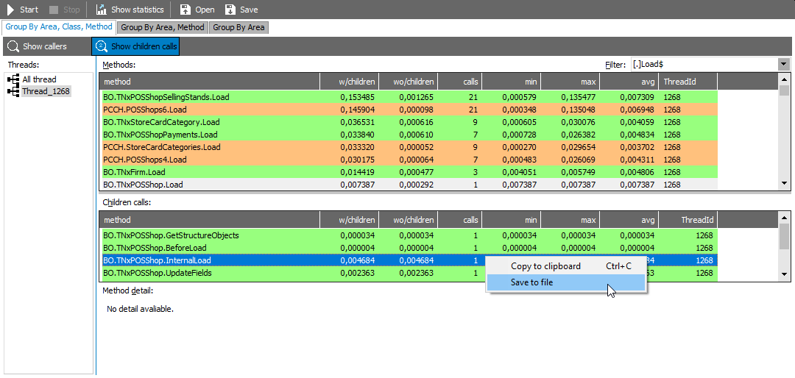Click the Start play icon
Screen dimensions: 795x378
[x=11, y=10]
